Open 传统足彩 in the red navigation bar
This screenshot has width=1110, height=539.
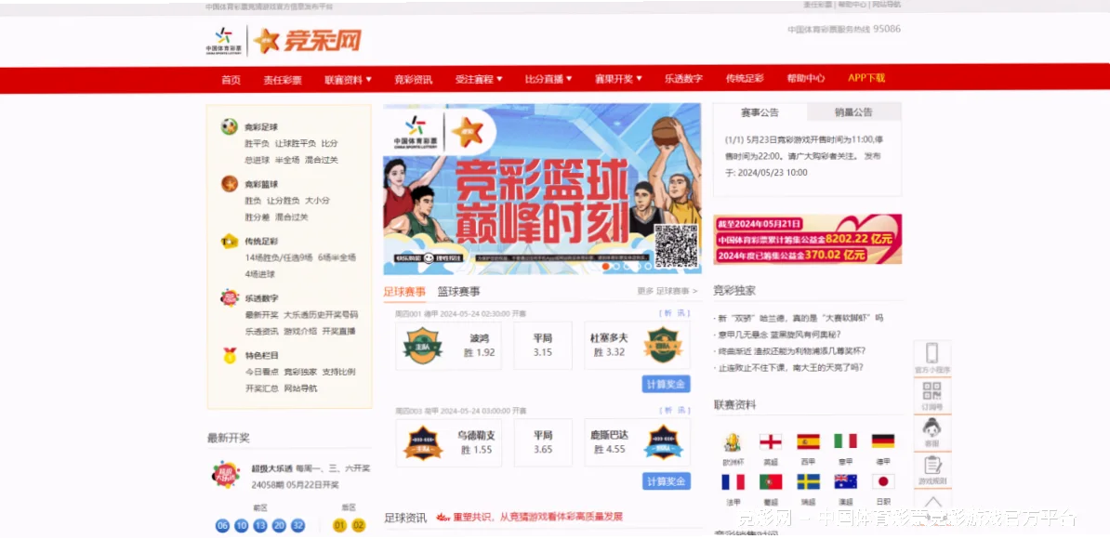745,78
